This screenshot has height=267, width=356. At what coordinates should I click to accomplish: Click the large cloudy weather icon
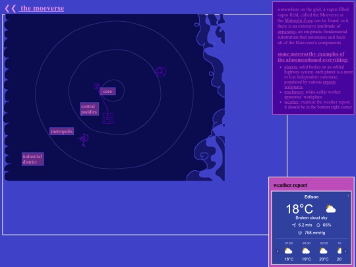(330, 208)
